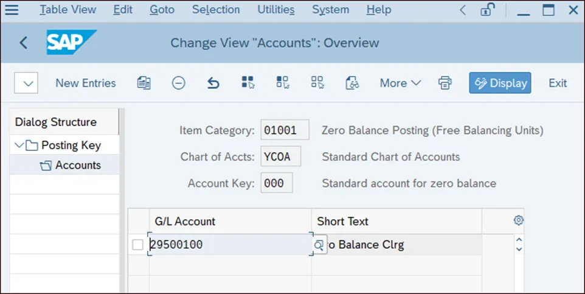Click the back arrow beside SAP logo

[x=24, y=43]
